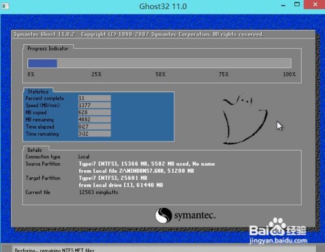325x252 pixels.
Task: Click the 'Current file' label
Action: 38,192
